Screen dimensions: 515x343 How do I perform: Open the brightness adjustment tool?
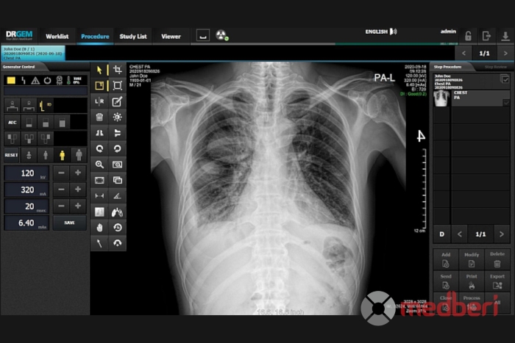tap(117, 117)
